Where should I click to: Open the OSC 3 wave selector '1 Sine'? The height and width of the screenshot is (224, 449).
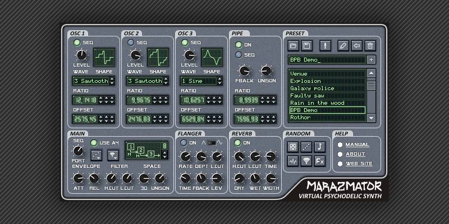point(199,81)
